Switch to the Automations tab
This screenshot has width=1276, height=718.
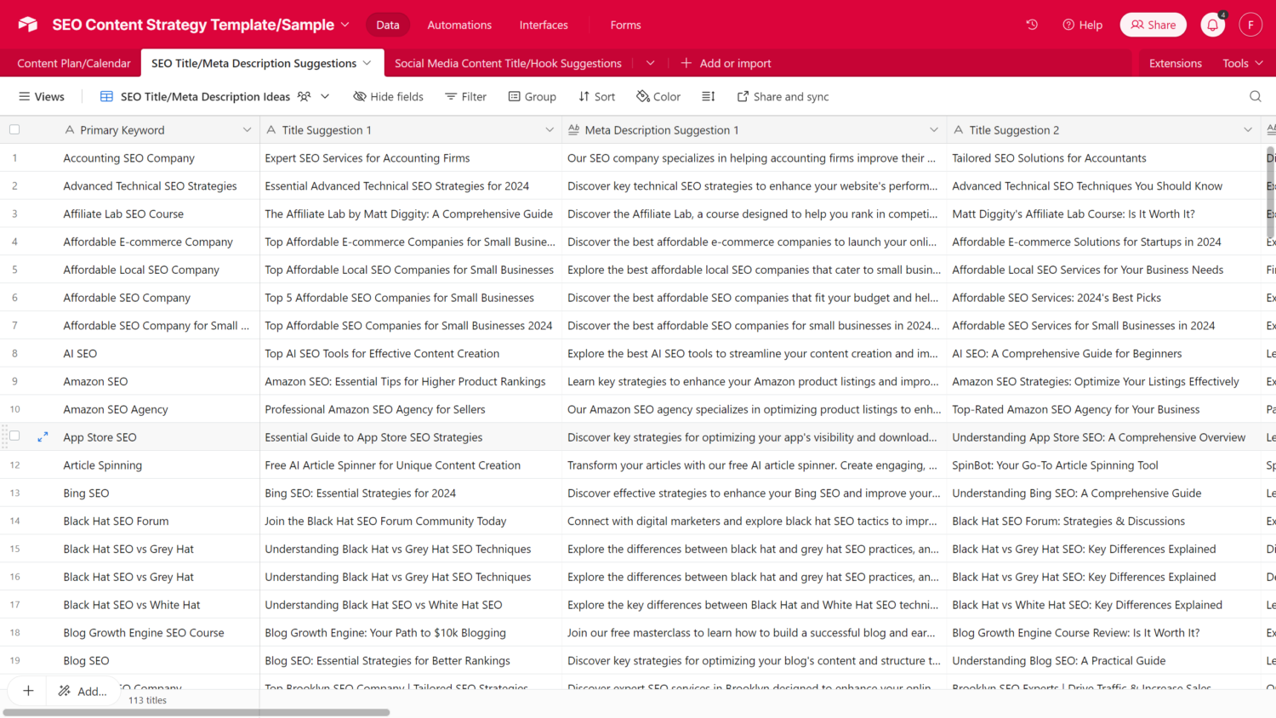459,25
